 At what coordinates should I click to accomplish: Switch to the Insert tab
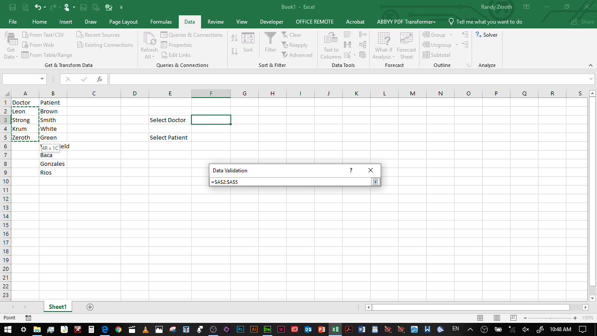(66, 22)
